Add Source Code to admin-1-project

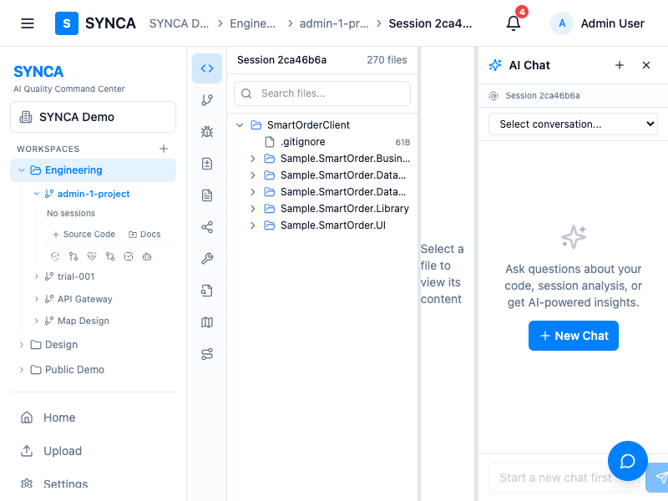tap(83, 235)
